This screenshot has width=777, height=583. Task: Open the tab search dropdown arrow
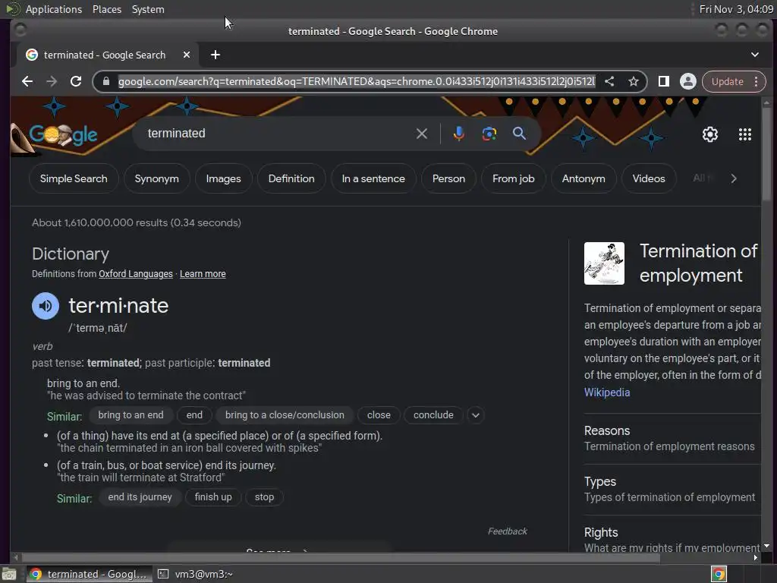[x=755, y=55]
